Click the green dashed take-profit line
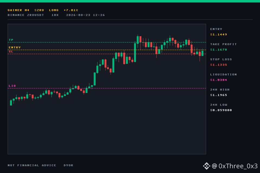 pos(107,42)
